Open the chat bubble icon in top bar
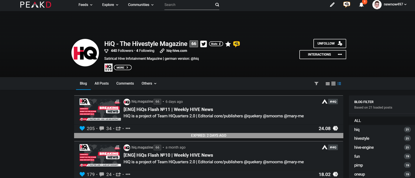This screenshot has height=178, width=415. point(347,4)
